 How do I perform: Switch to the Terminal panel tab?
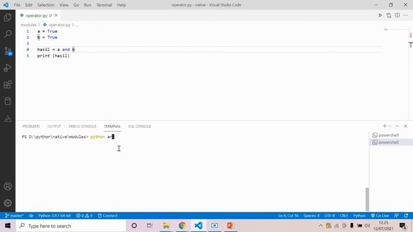pos(112,126)
